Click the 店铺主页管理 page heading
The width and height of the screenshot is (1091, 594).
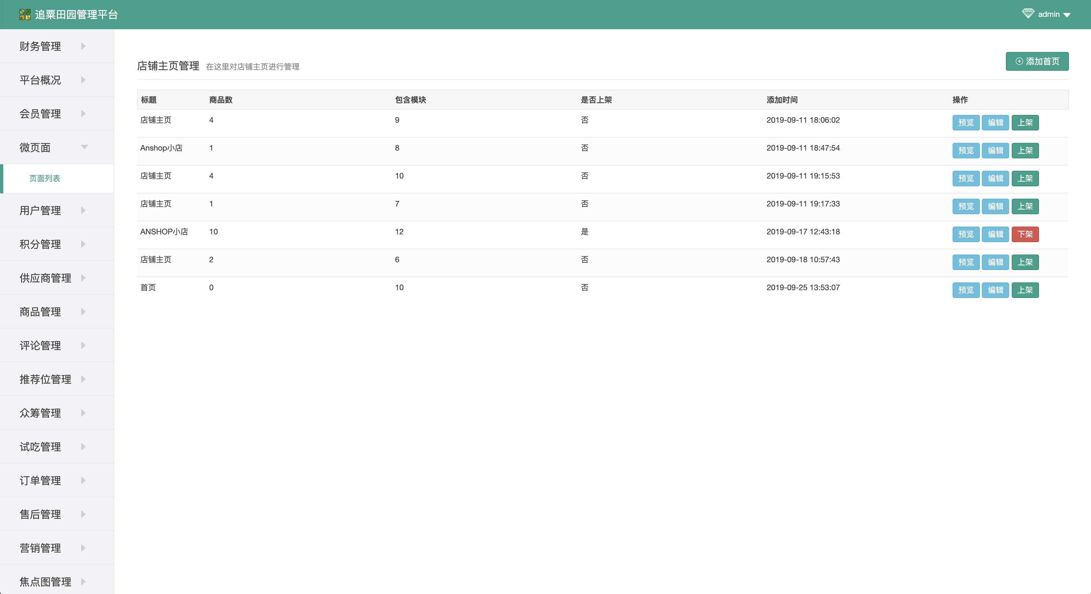point(168,66)
